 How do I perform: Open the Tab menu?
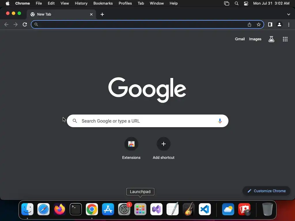point(141,3)
